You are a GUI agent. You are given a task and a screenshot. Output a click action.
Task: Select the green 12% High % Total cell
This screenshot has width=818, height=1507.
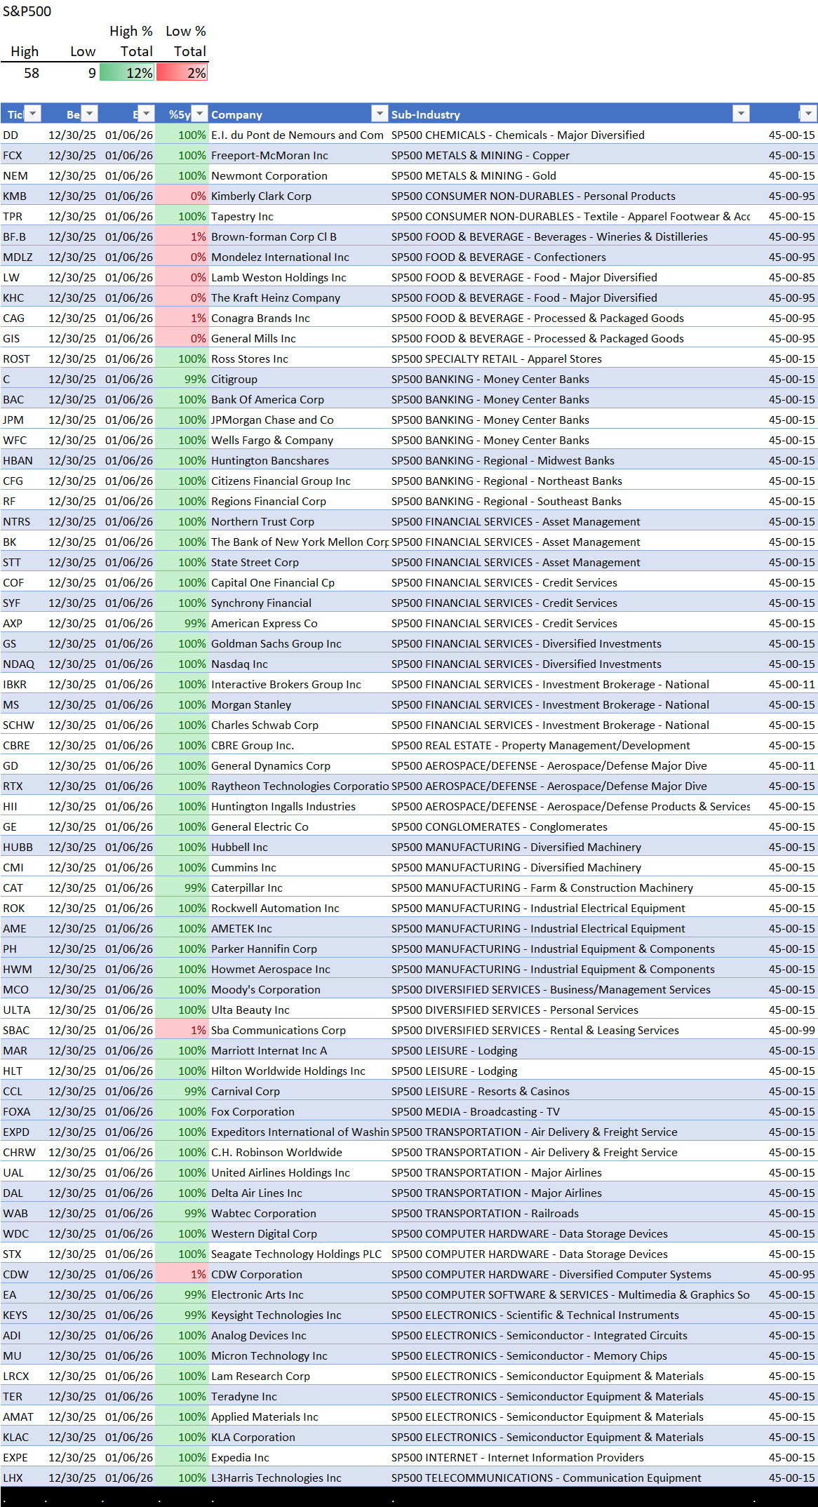point(127,73)
